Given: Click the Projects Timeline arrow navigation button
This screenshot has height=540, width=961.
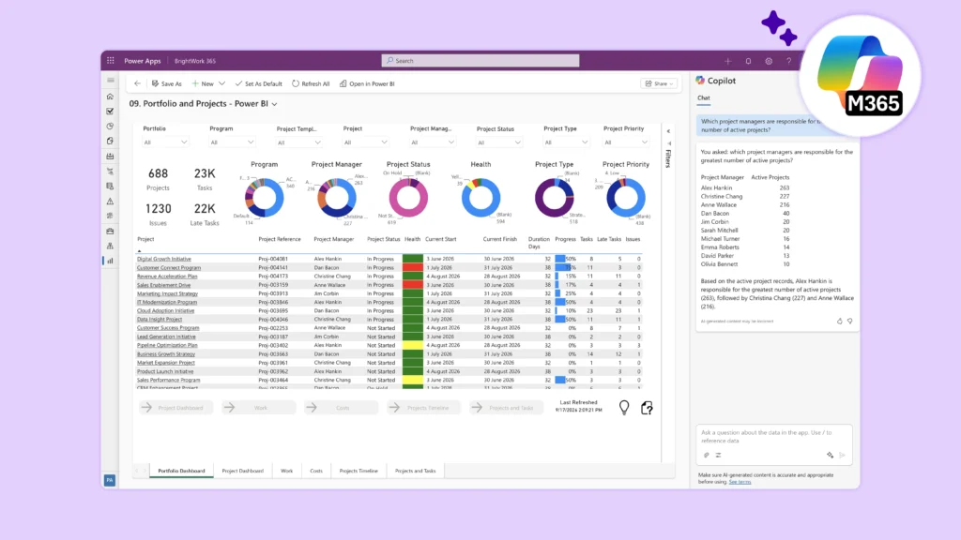Looking at the screenshot, I should coord(424,408).
